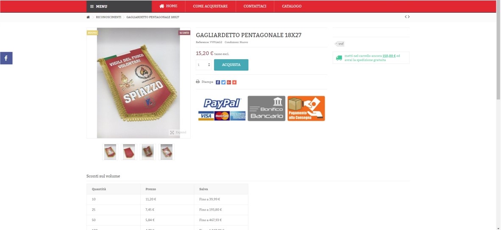Open the CATALOGO menu item
The image size is (501, 230).
[291, 6]
